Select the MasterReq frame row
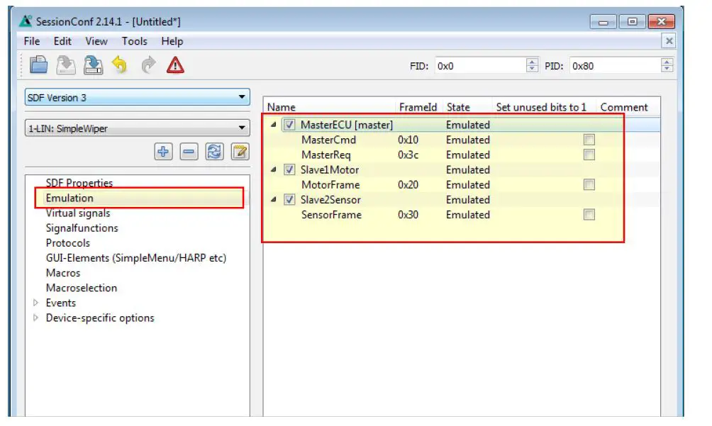The width and height of the screenshot is (712, 426). 326,155
